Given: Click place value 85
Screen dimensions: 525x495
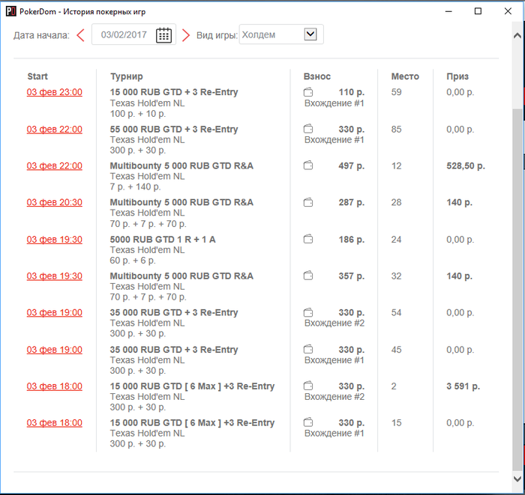Looking at the screenshot, I should [x=397, y=129].
